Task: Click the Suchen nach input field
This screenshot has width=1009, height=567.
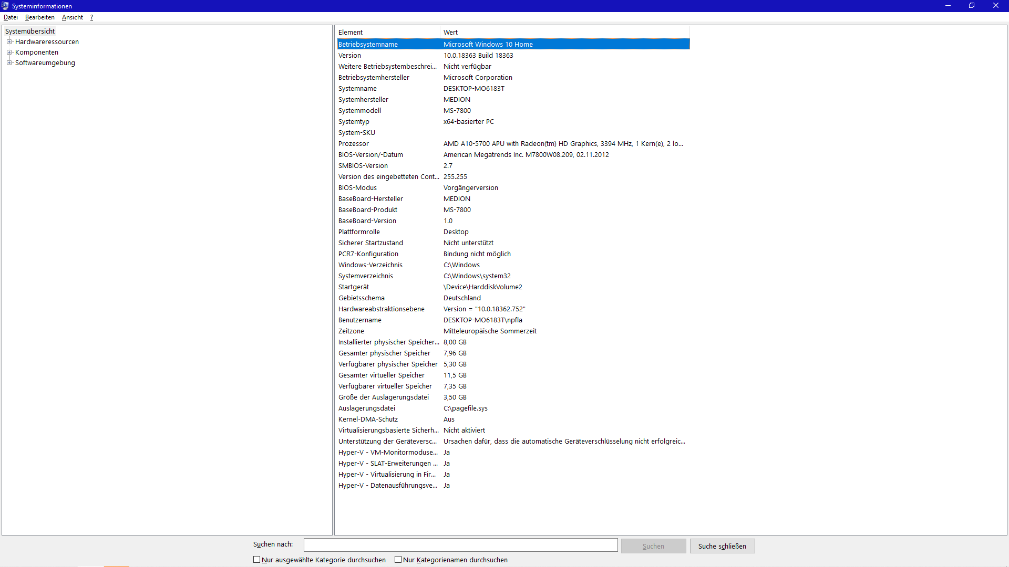Action: pyautogui.click(x=460, y=545)
